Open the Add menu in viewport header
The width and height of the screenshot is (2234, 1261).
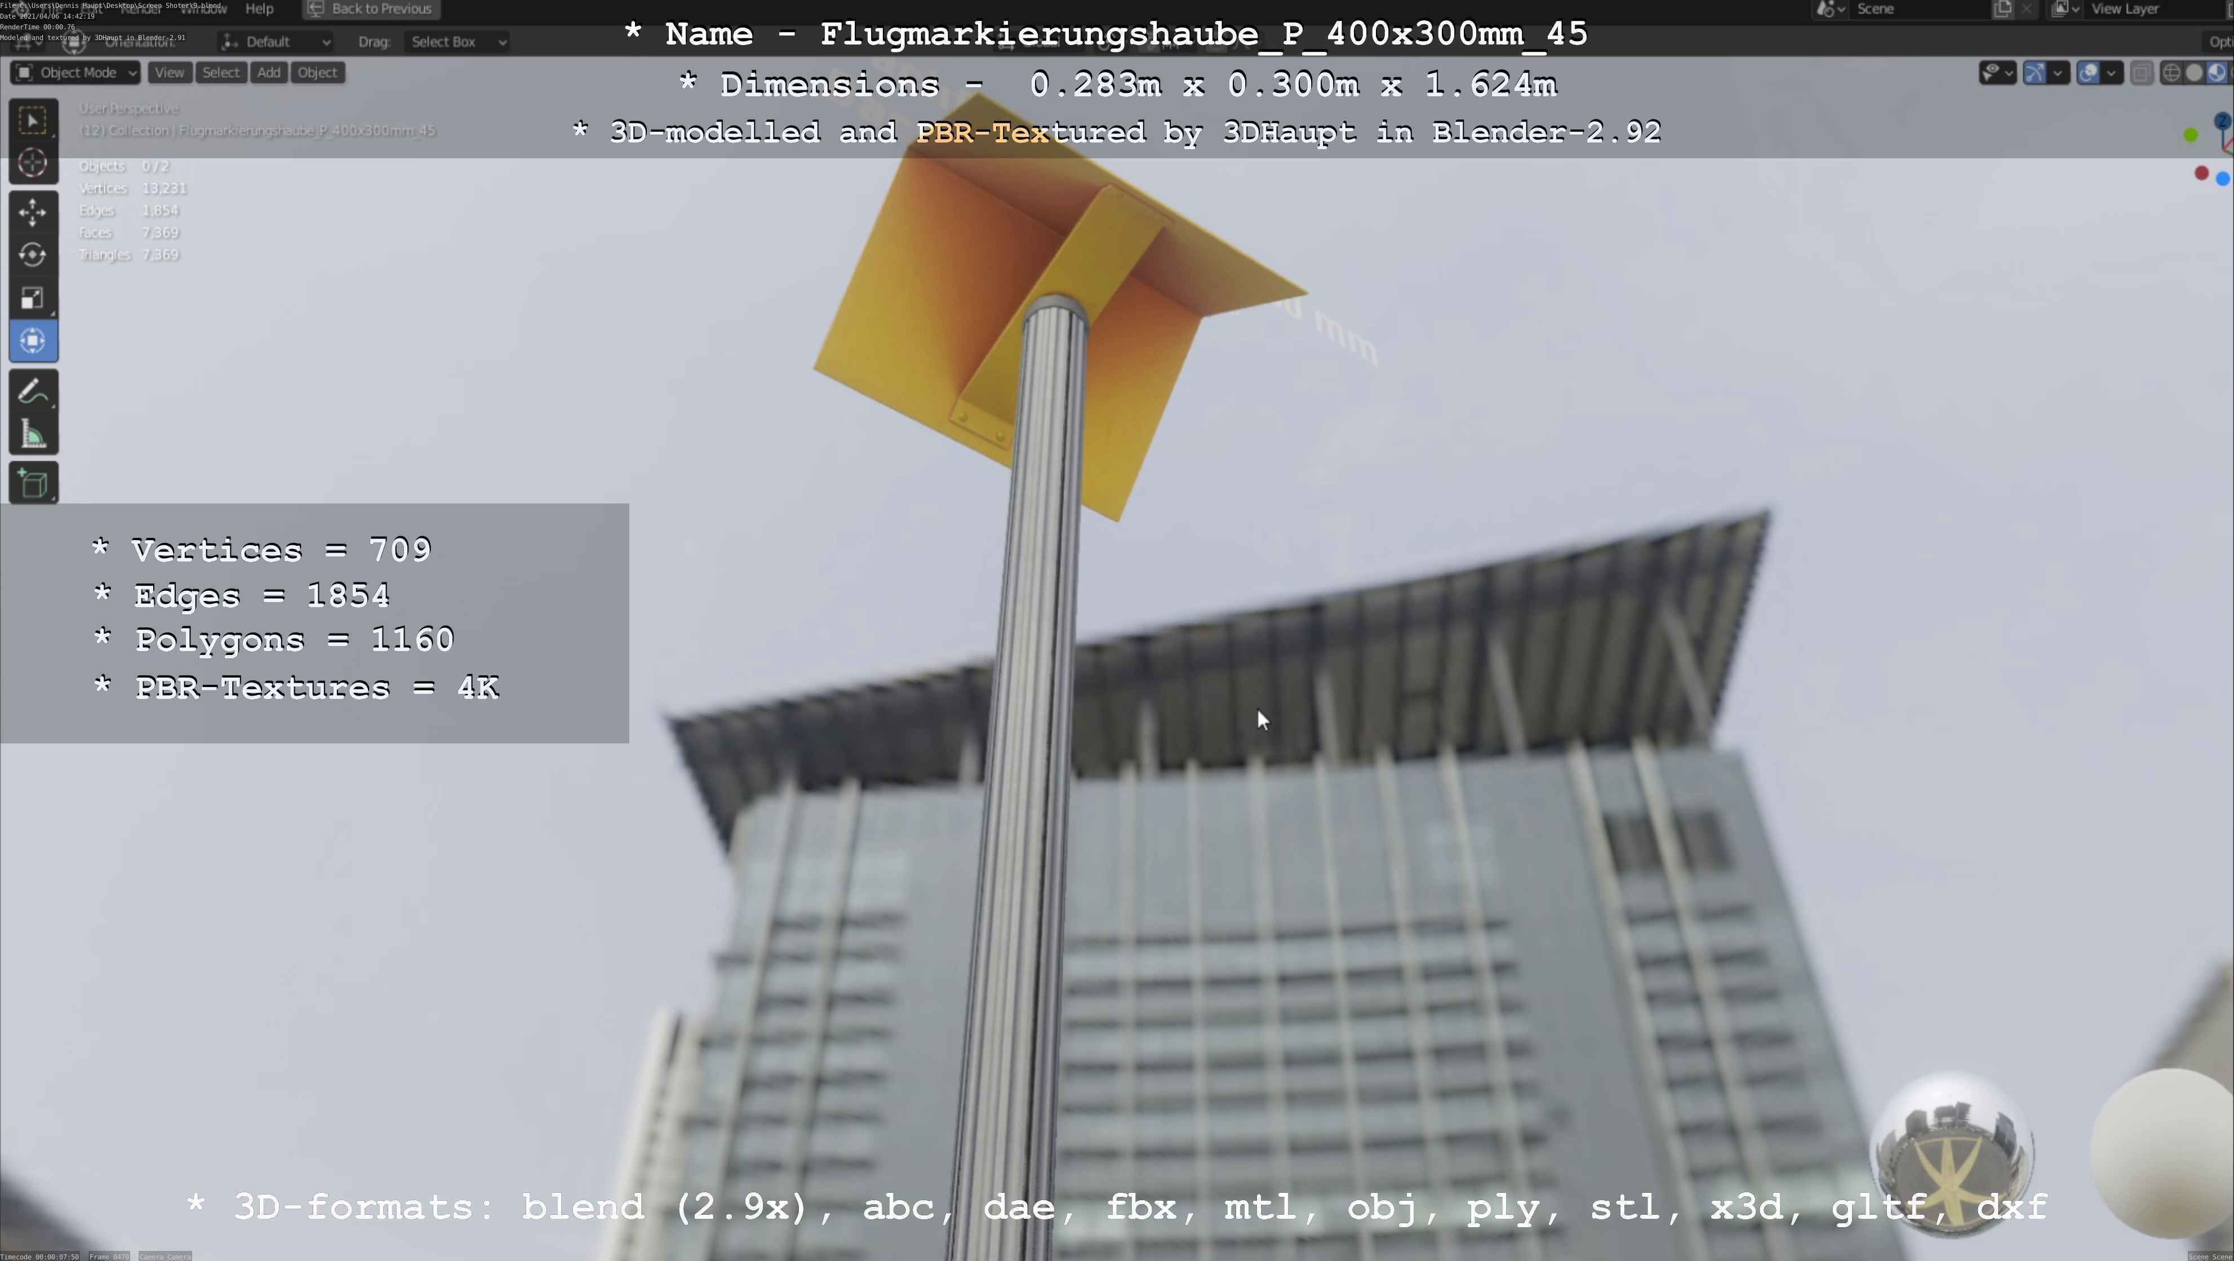point(269,73)
